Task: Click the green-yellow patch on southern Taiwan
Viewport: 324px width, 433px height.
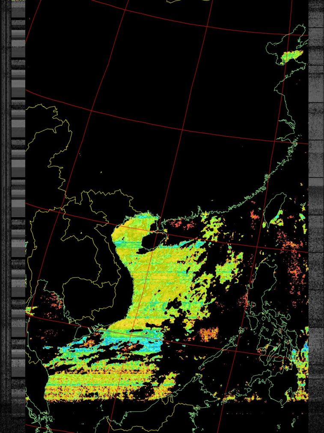Action: point(276,221)
